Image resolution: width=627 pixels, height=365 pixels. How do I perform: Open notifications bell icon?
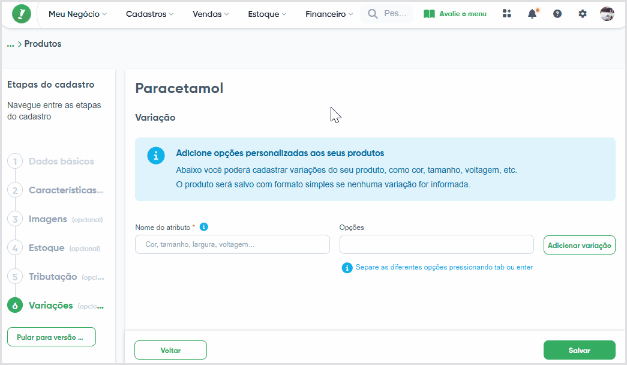point(532,14)
